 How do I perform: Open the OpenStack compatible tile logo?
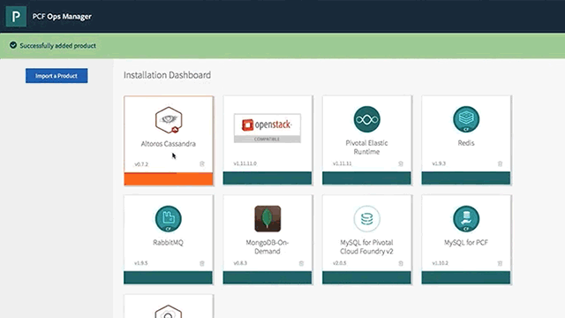[x=267, y=128]
